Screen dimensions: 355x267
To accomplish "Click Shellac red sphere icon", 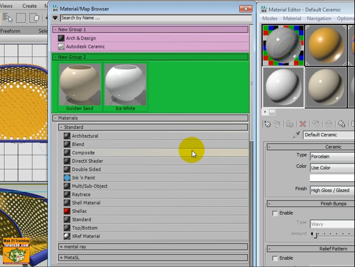I will click(x=67, y=211).
